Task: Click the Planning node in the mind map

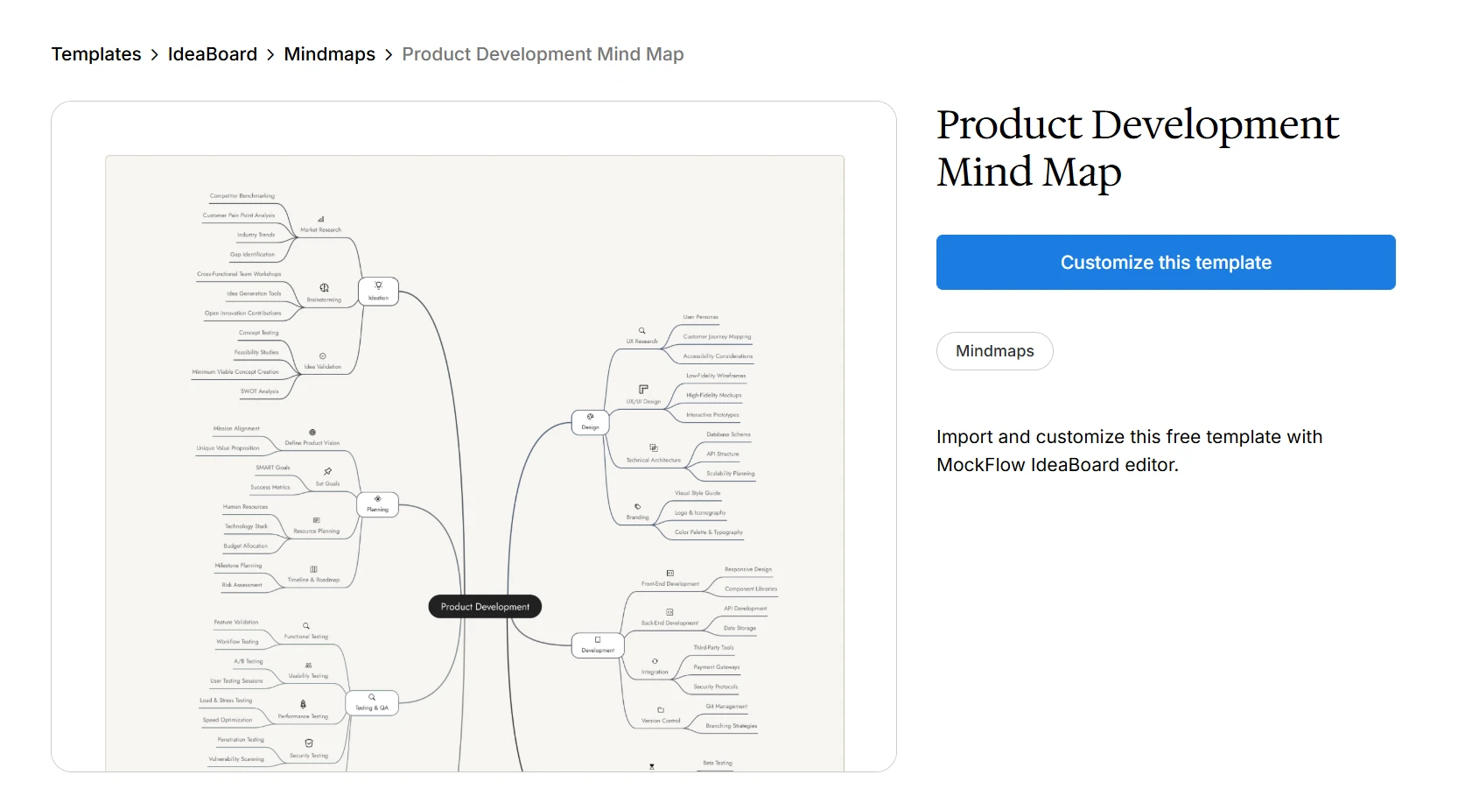Action: (377, 504)
